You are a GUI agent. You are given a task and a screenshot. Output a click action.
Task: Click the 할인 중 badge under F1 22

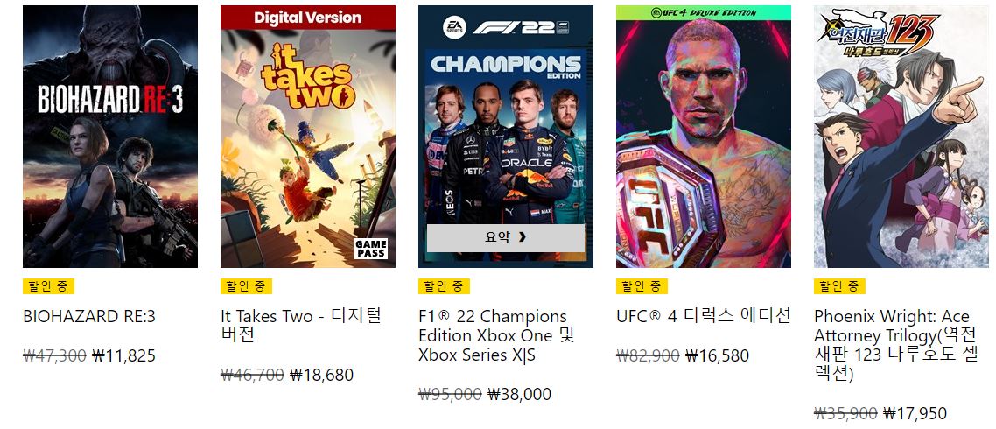444,286
